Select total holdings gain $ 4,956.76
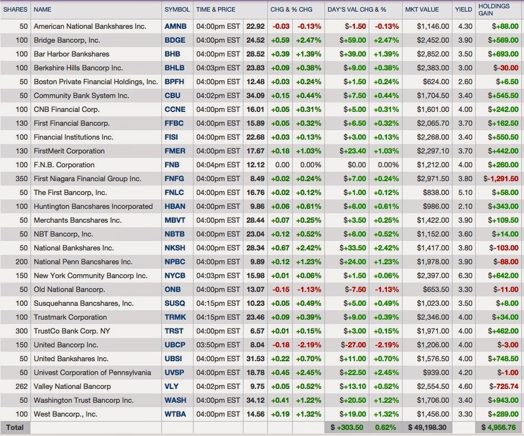This screenshot has height=436, width=524. click(x=498, y=427)
